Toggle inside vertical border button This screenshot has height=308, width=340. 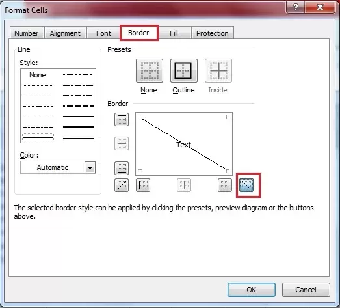tap(184, 186)
